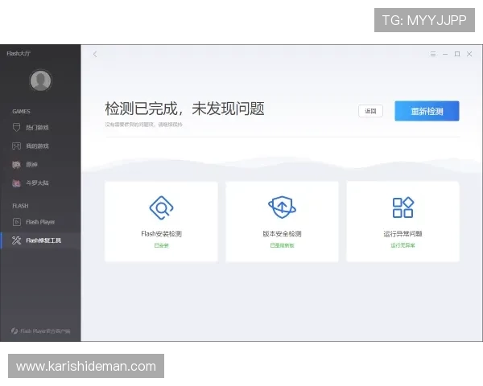This screenshot has height=386, width=483.
Task: Click the 版本安全检测 shield icon
Action: tap(283, 207)
